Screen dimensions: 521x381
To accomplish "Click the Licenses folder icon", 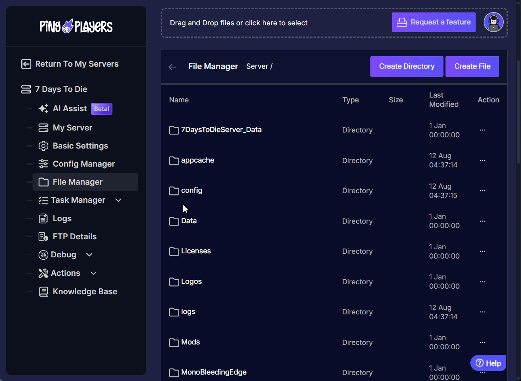I will point(174,251).
